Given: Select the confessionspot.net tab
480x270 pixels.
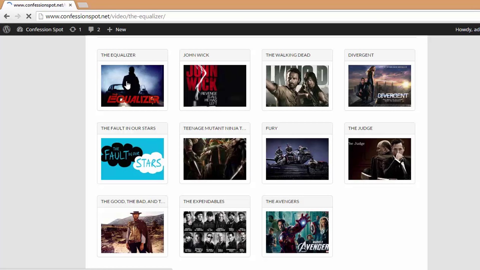Looking at the screenshot, I should pyautogui.click(x=39, y=5).
